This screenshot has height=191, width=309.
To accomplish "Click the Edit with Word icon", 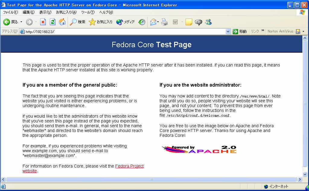I will (175, 22).
